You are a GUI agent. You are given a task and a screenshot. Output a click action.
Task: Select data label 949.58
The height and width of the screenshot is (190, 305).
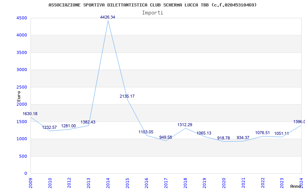click(x=165, y=137)
